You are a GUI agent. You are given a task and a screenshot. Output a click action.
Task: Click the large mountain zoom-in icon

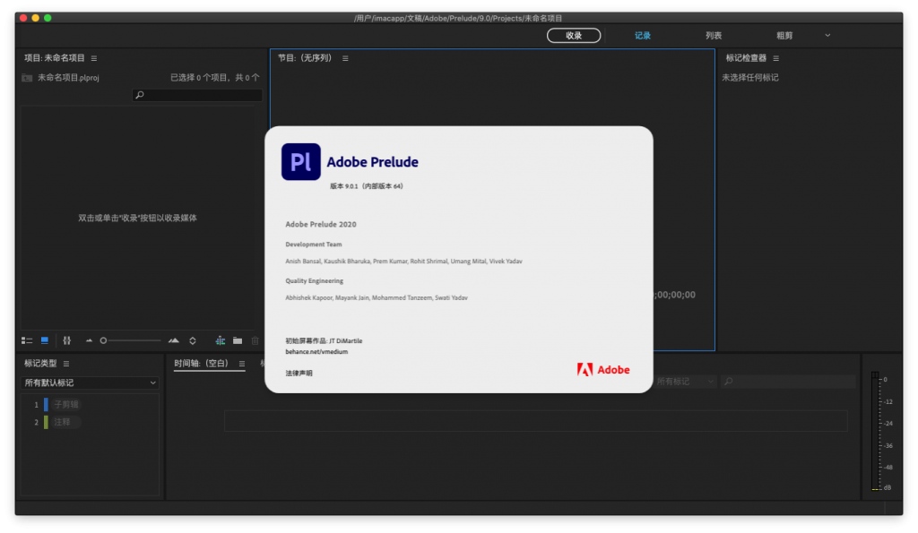pyautogui.click(x=174, y=340)
